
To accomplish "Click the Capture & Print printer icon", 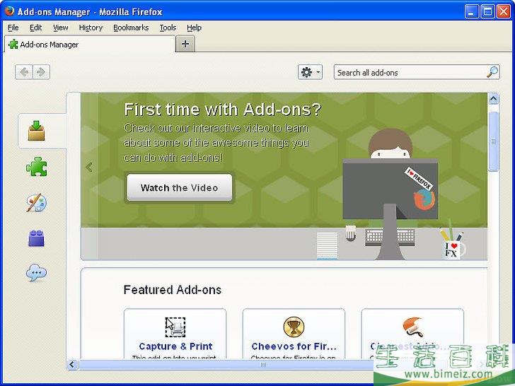I will (x=175, y=327).
